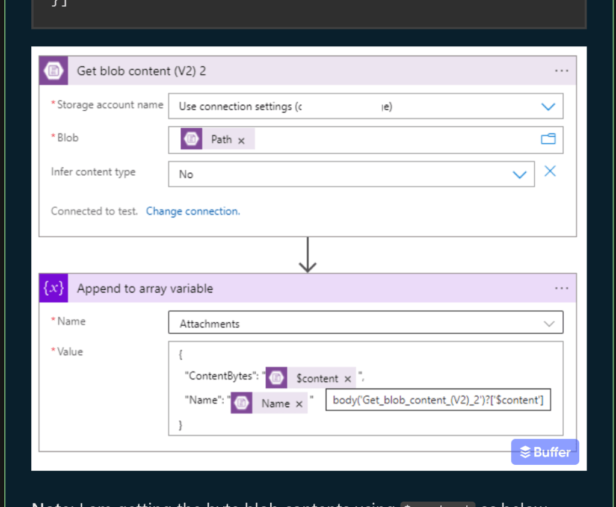616x507 pixels.
Task: Open the Append to array variable ellipsis menu
Action: 561,288
